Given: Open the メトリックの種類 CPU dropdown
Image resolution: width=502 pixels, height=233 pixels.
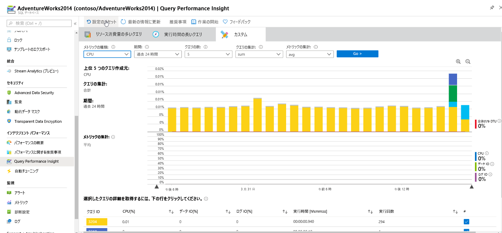Looking at the screenshot, I should 107,54.
